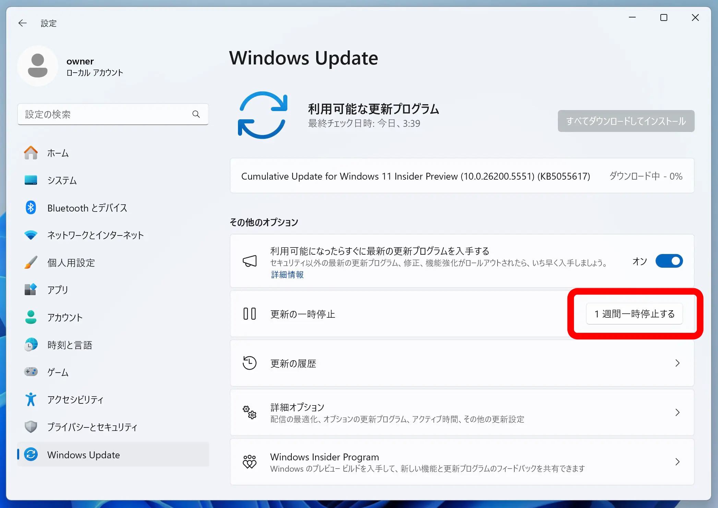
Task: Click the Bluetooth sidebar icon
Action: tap(31, 207)
